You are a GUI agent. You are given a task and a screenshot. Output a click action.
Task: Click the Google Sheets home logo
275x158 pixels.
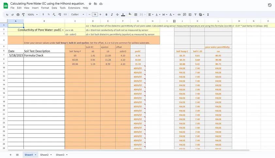click(x=6, y=6)
